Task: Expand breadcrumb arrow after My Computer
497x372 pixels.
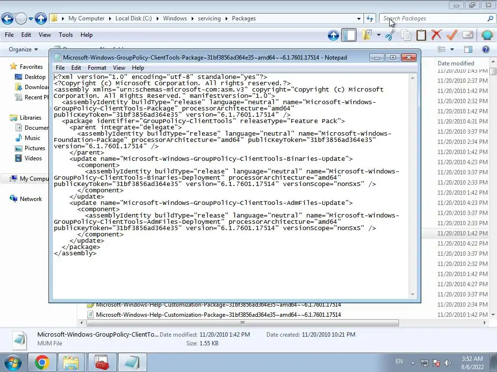Action: click(110, 19)
